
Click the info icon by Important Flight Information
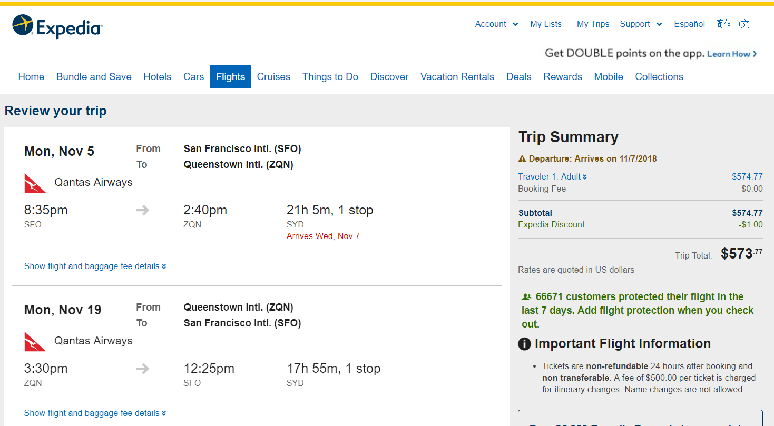pyautogui.click(x=524, y=344)
